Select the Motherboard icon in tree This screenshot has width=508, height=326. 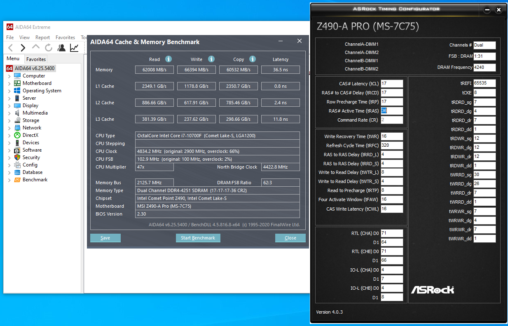point(17,83)
